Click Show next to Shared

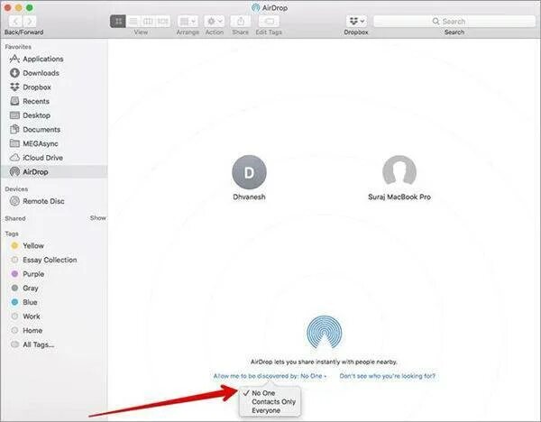click(98, 218)
